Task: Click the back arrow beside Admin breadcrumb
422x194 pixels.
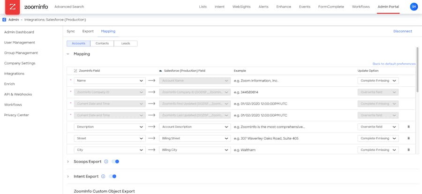Action: [x=4, y=20]
